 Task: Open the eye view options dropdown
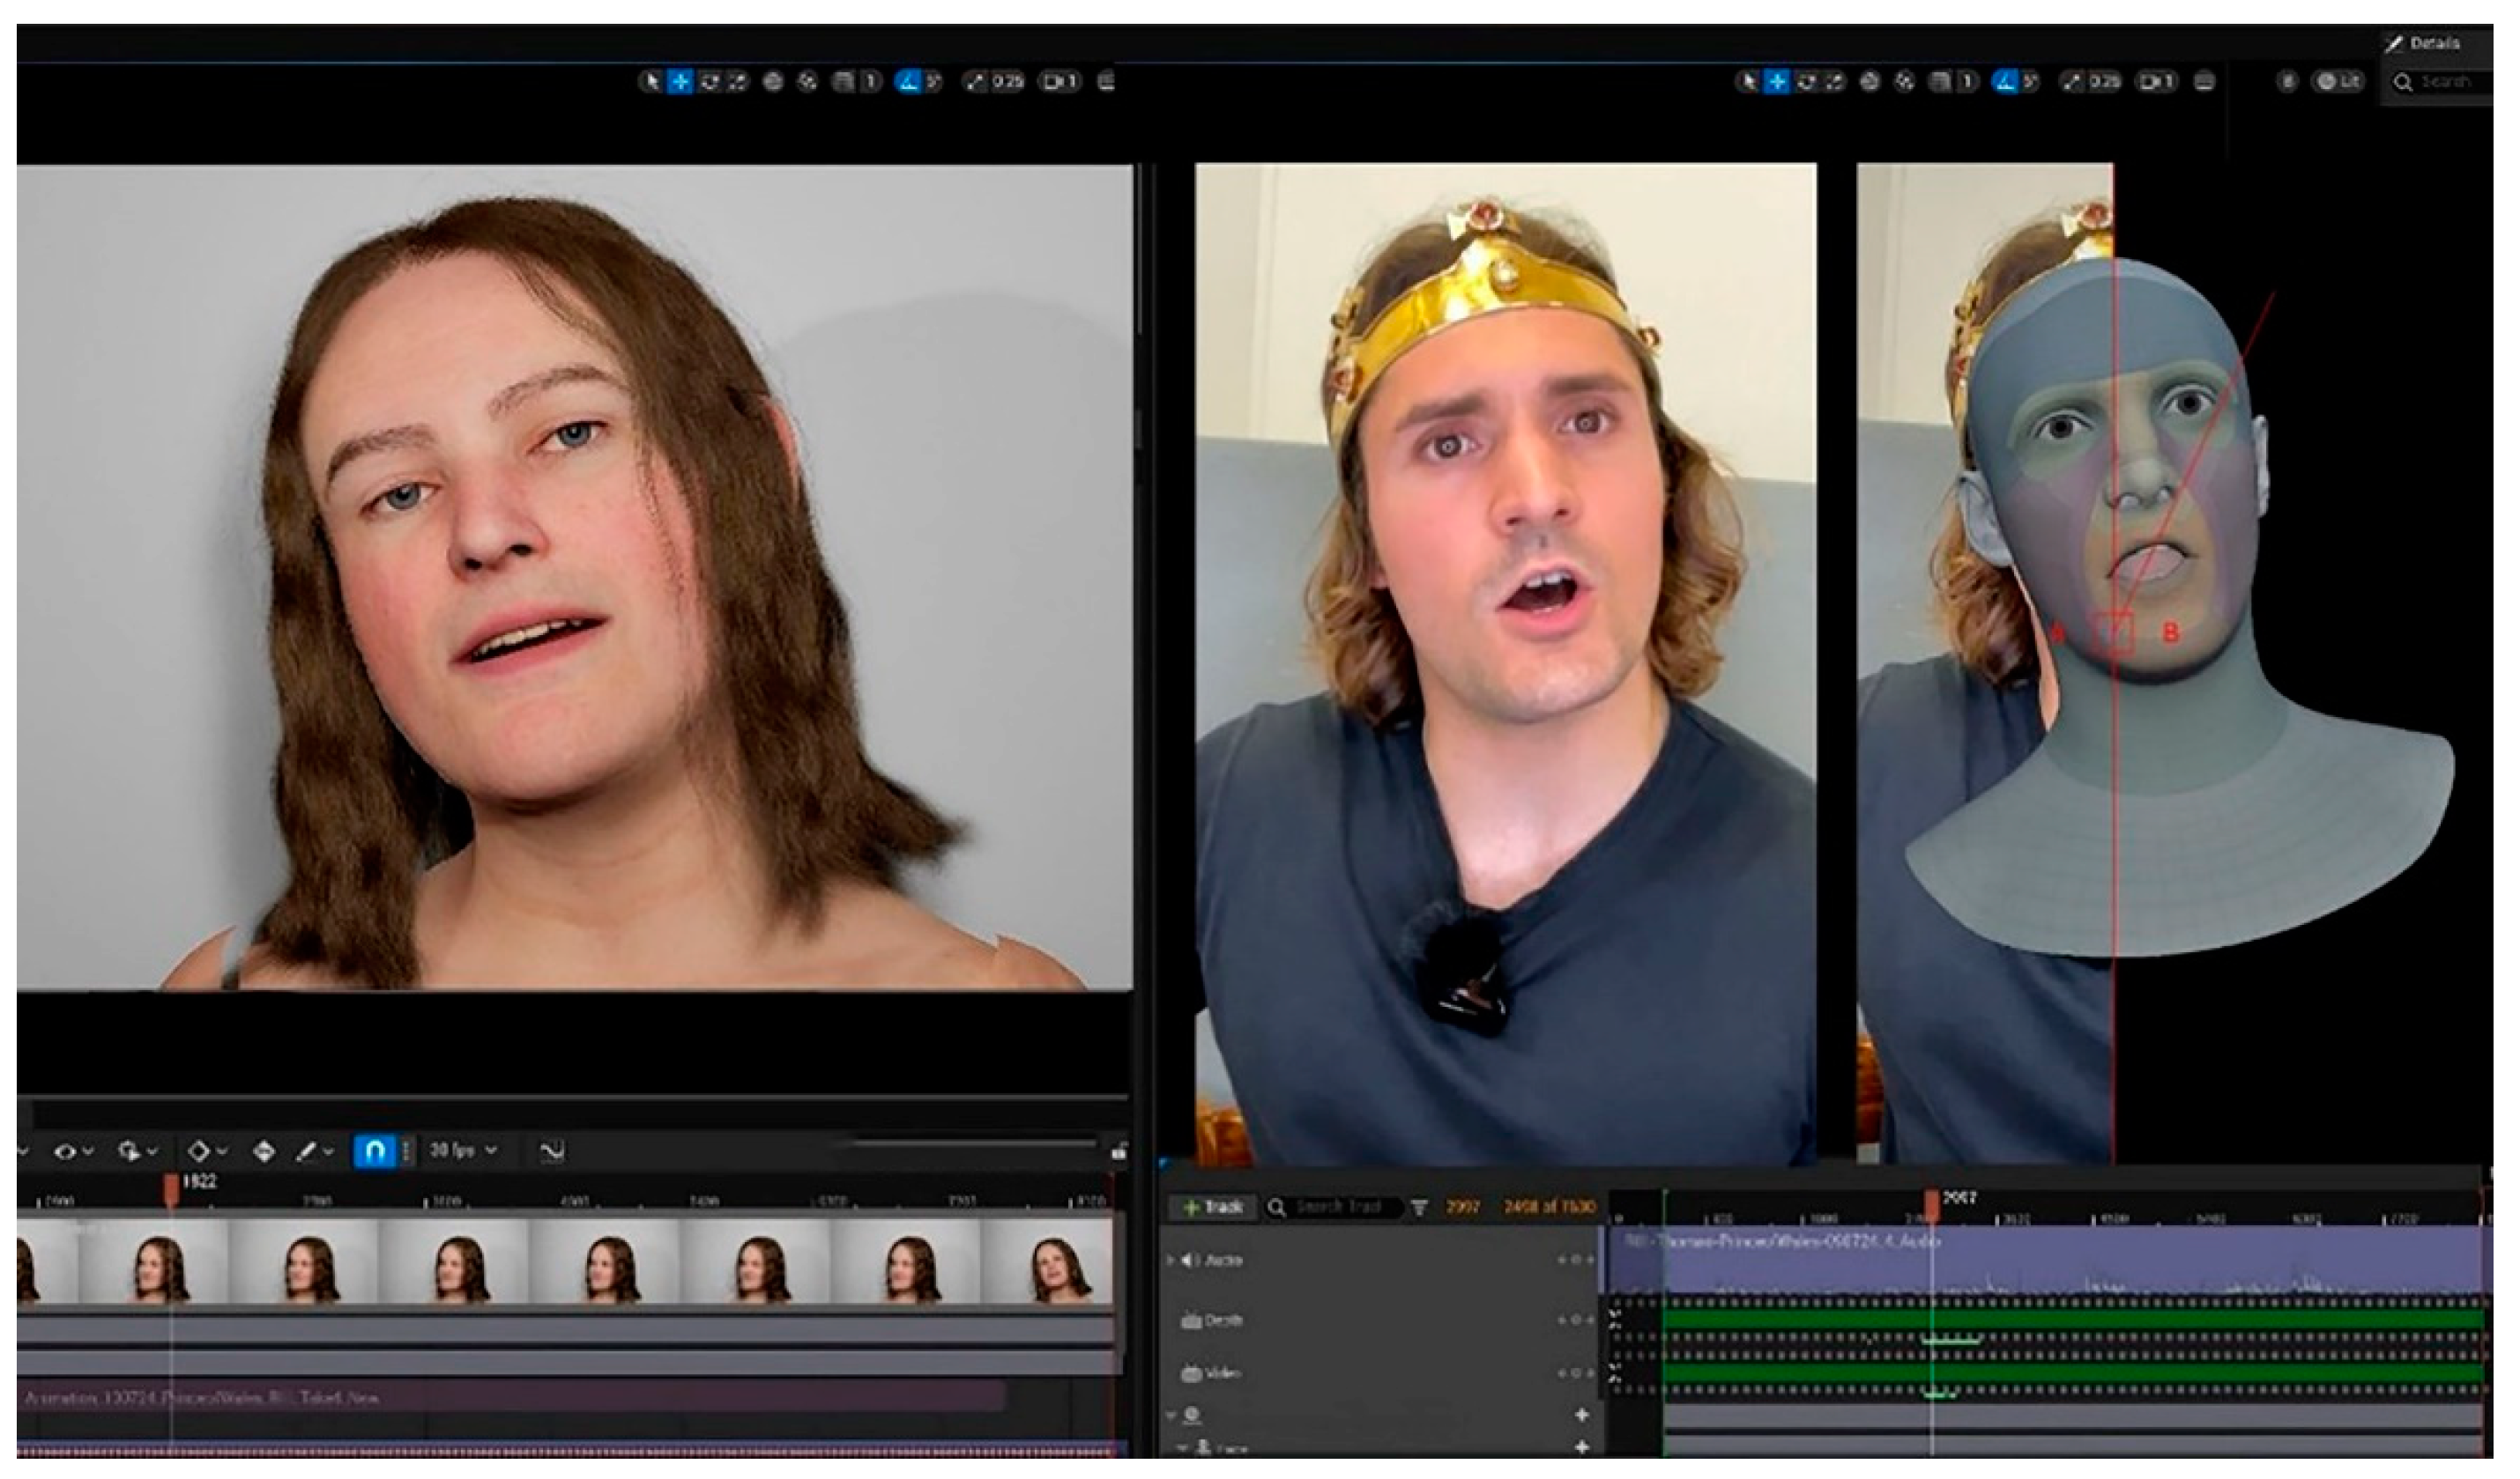click(72, 1151)
